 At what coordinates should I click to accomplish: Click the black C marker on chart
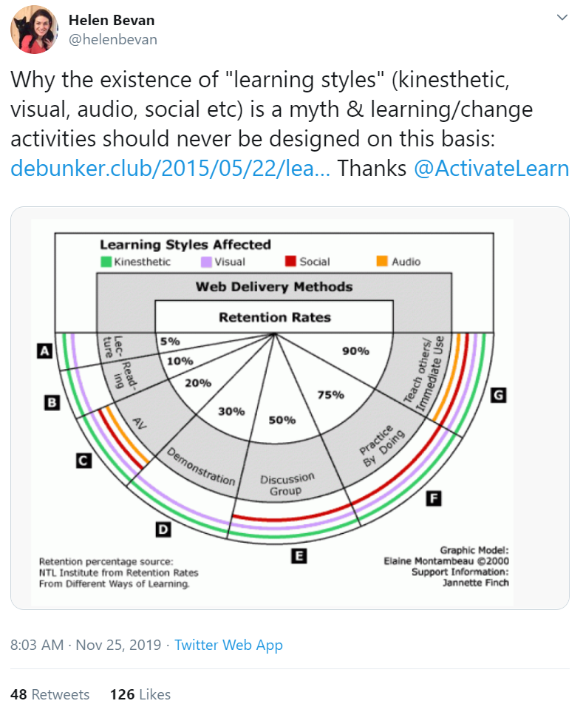click(x=83, y=461)
